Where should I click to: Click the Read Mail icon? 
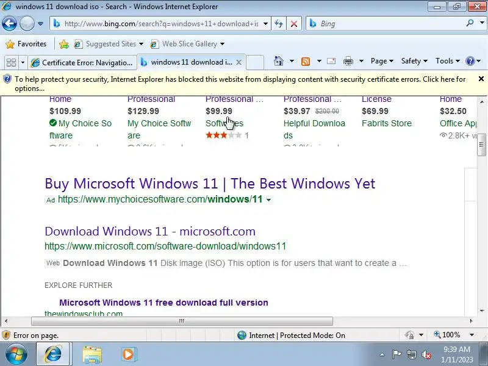331,61
